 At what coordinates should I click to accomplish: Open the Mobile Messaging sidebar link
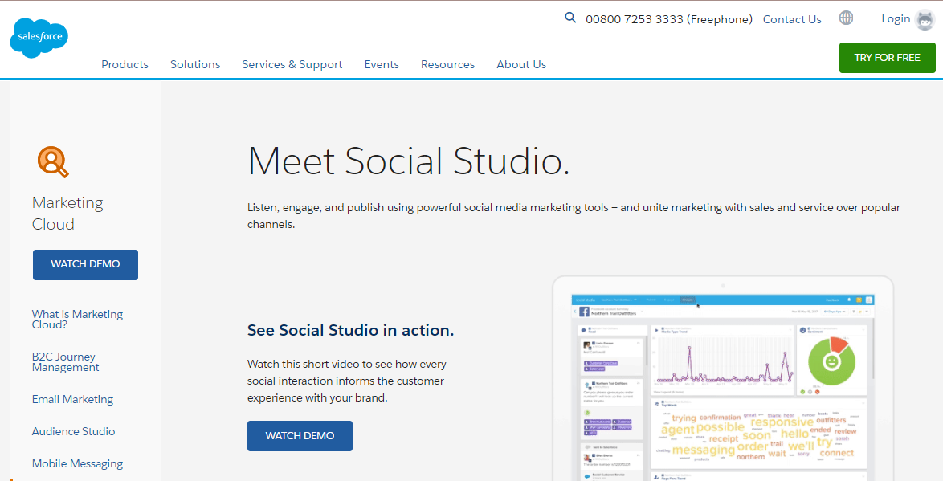coord(77,463)
